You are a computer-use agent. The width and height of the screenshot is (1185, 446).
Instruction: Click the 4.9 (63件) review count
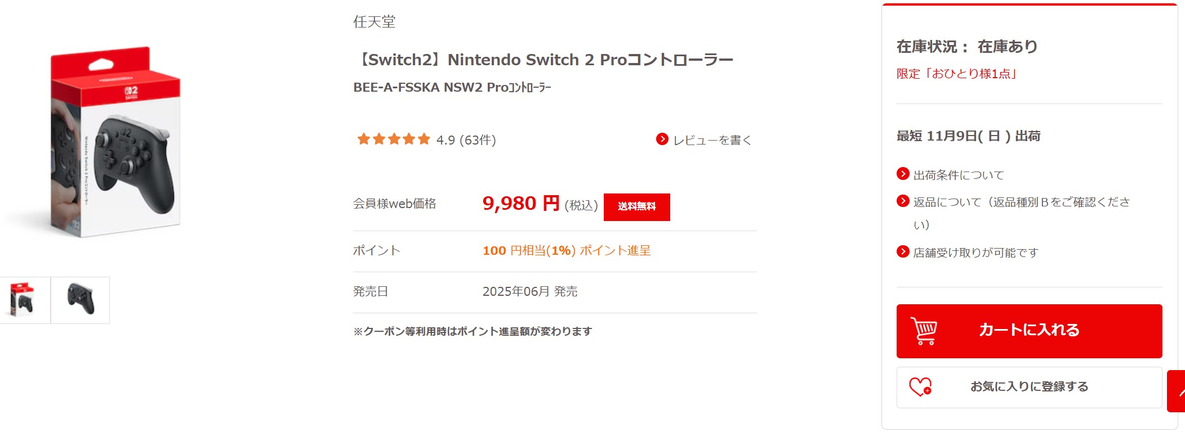point(467,140)
